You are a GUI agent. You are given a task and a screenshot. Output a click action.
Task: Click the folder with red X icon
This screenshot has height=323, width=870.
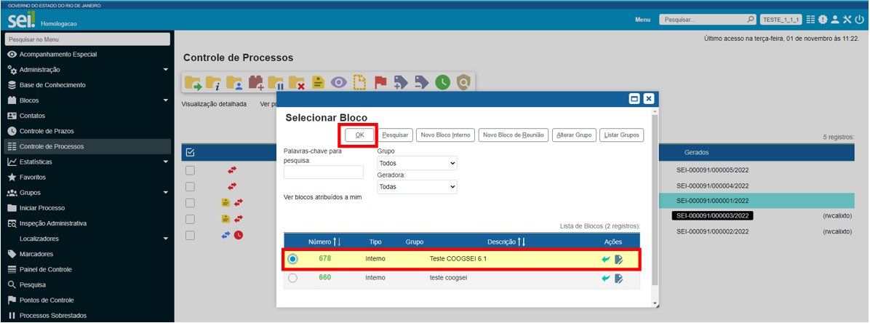coord(297,83)
